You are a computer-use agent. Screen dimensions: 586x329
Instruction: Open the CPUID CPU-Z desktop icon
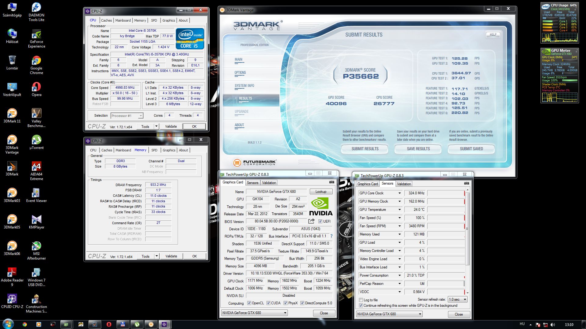(x=12, y=299)
